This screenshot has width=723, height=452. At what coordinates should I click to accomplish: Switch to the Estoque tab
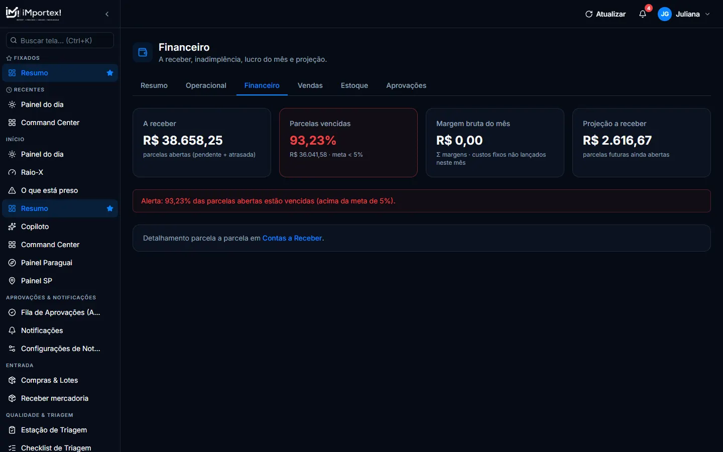pos(354,85)
